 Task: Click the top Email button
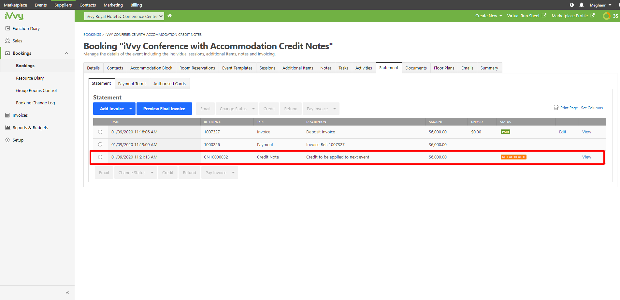point(205,109)
